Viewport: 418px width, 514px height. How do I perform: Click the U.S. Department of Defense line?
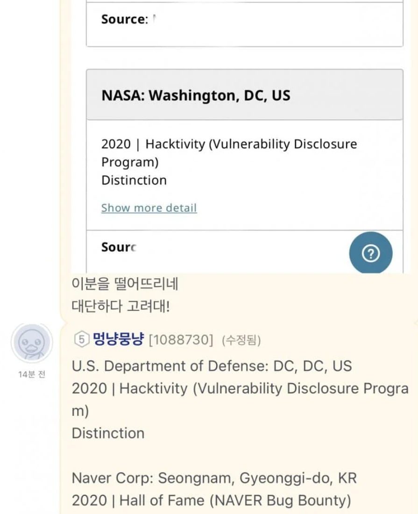212,366
